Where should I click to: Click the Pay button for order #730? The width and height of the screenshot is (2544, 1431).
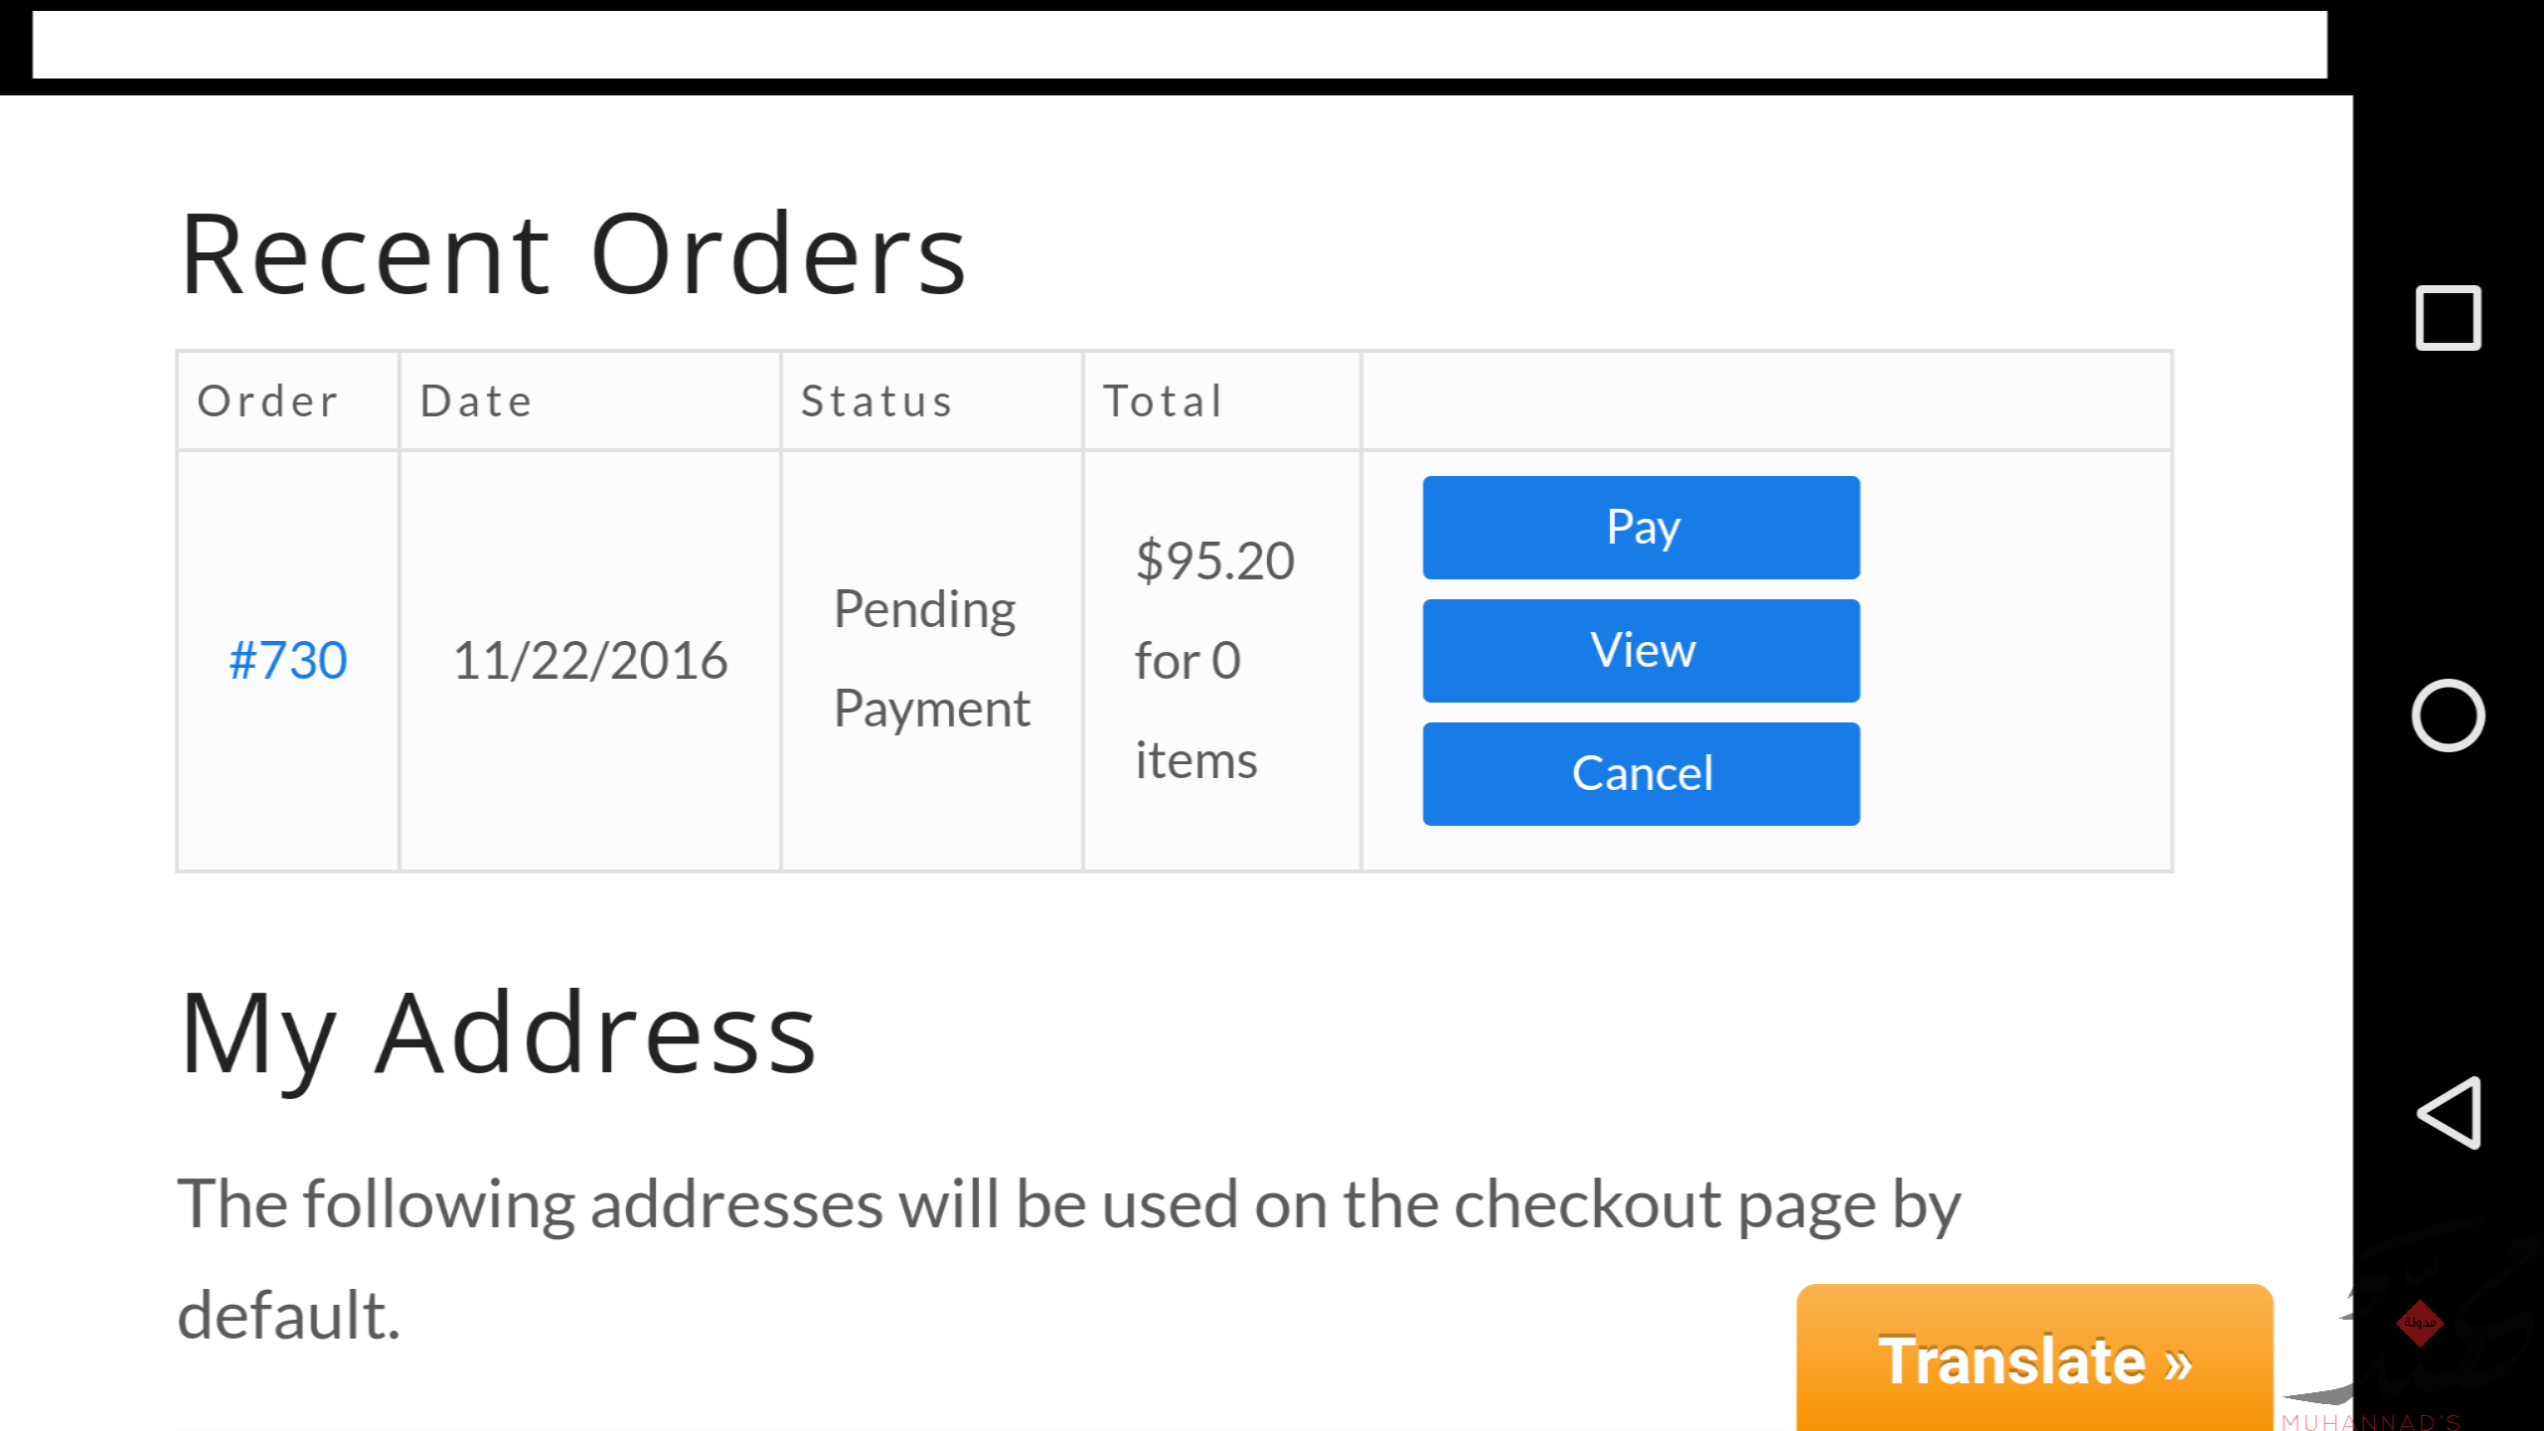click(x=1641, y=528)
